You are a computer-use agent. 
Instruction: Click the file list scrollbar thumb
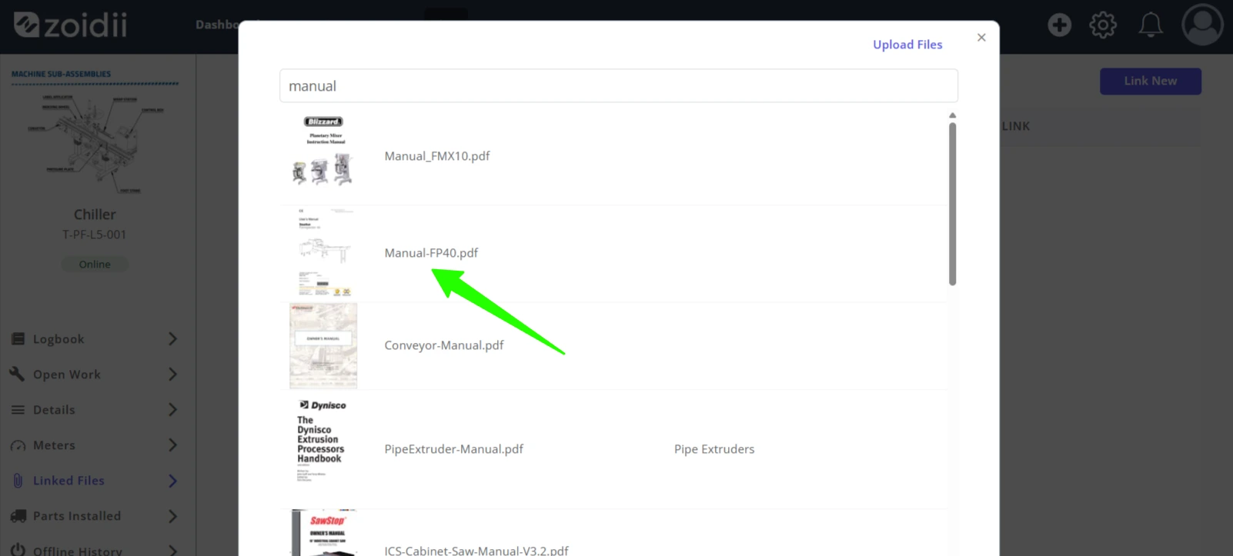coord(952,204)
